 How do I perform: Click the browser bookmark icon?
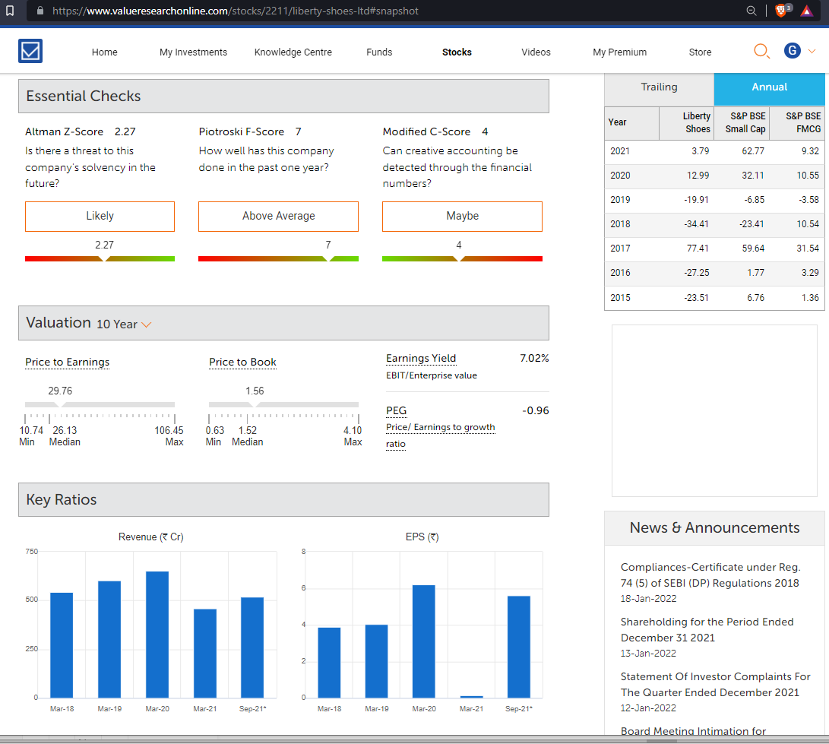[10, 11]
